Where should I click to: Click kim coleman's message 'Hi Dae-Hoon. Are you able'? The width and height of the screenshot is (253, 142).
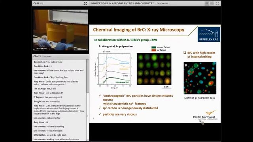(x=59, y=72)
